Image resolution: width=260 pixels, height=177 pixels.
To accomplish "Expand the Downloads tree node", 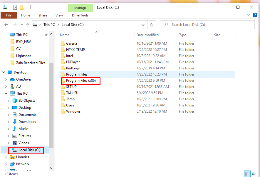I will [9, 122].
